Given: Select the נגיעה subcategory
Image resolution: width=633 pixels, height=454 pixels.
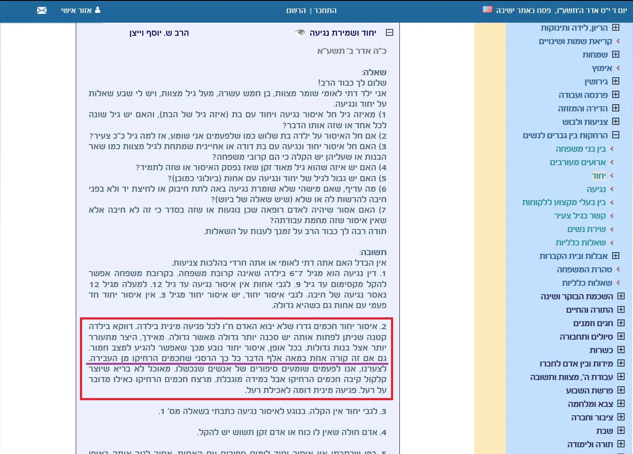Looking at the screenshot, I should point(596,189).
